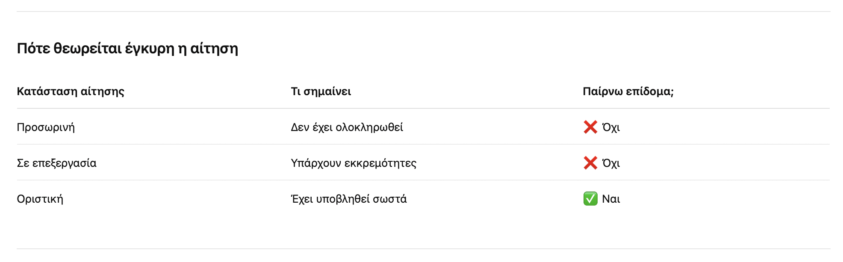Screen dimensions: 843x262
Task: Click the text Έχει υποβληθεί σωστά
Action: click(349, 199)
